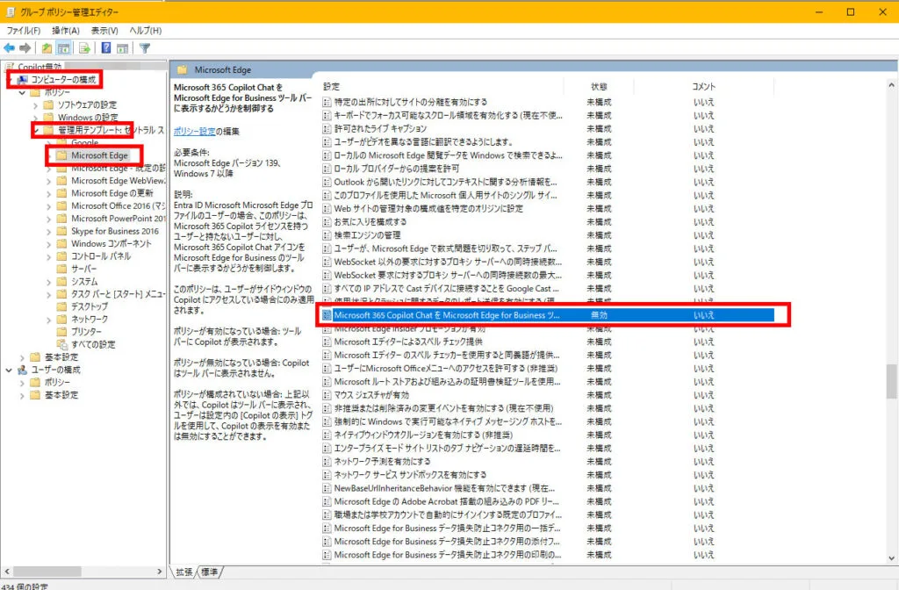Click tree pane scroll-left arrow
The height and width of the screenshot is (590, 899).
(x=7, y=572)
